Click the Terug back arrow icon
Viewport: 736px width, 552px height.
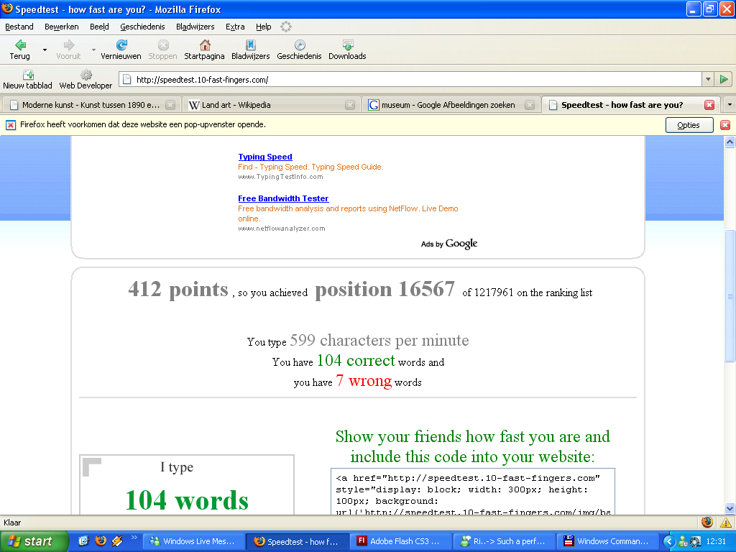tap(20, 45)
